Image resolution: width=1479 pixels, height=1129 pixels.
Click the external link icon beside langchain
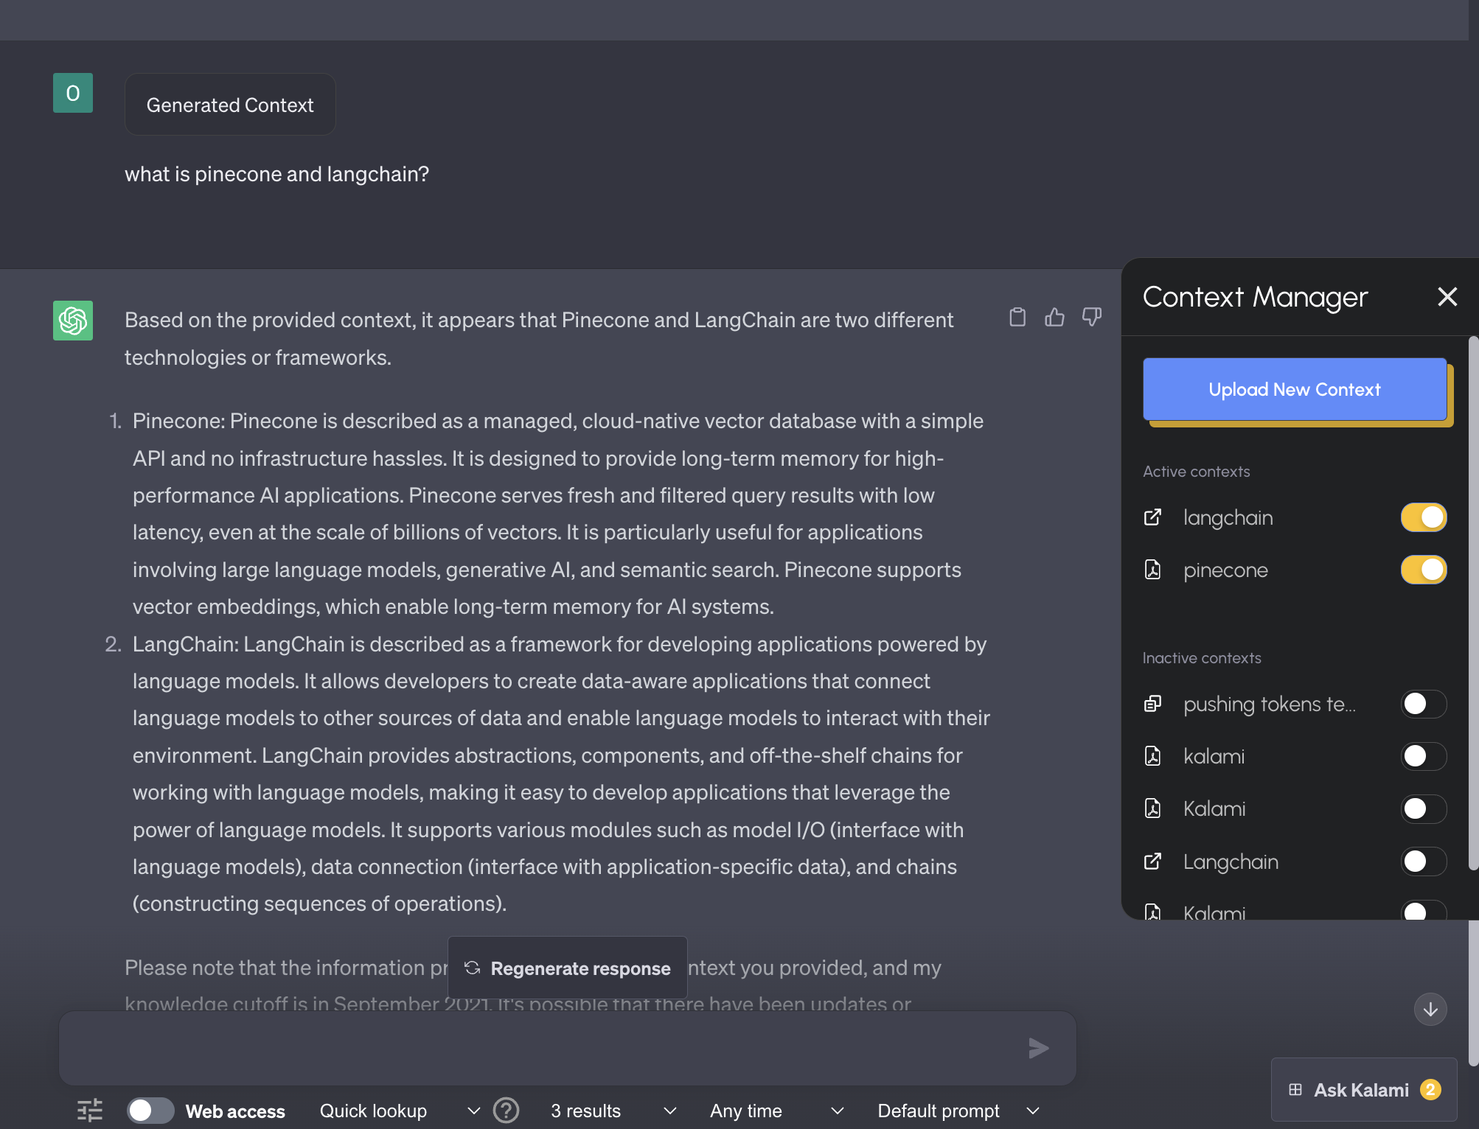pos(1152,517)
